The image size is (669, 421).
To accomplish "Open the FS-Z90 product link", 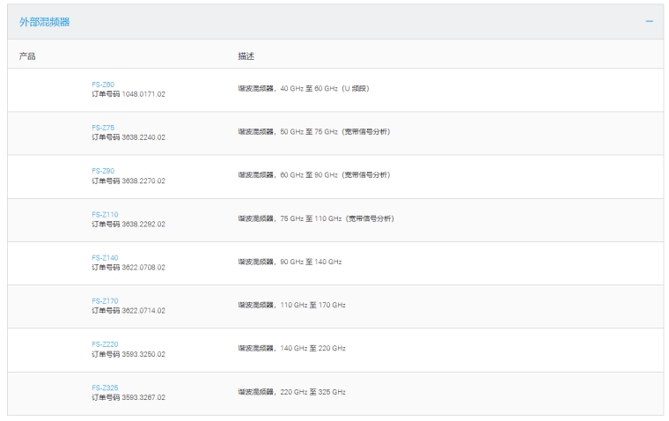I will coord(103,171).
